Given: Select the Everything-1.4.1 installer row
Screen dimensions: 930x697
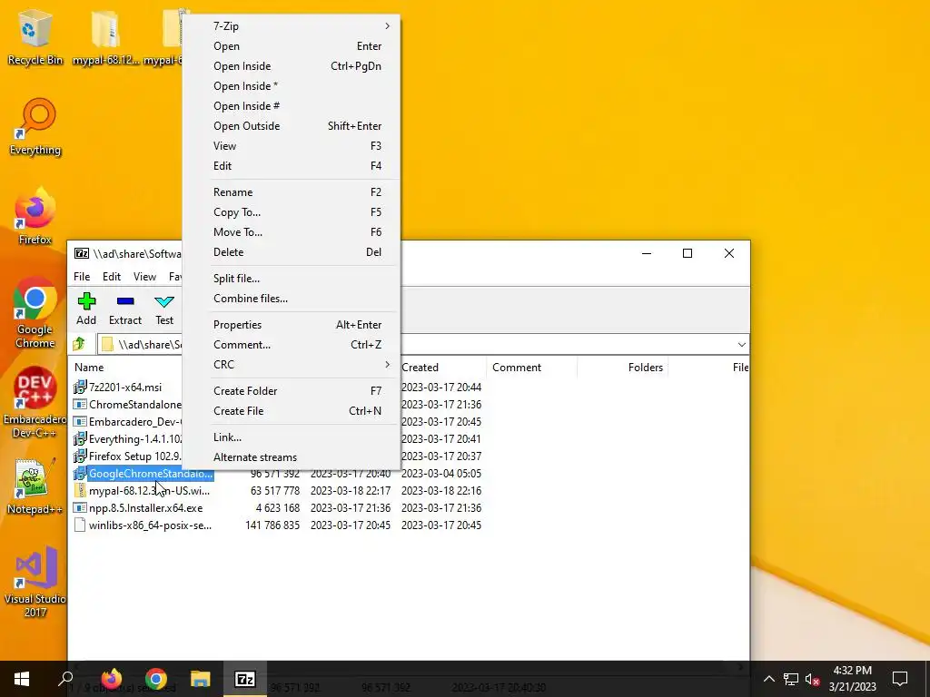Looking at the screenshot, I should coord(127,439).
